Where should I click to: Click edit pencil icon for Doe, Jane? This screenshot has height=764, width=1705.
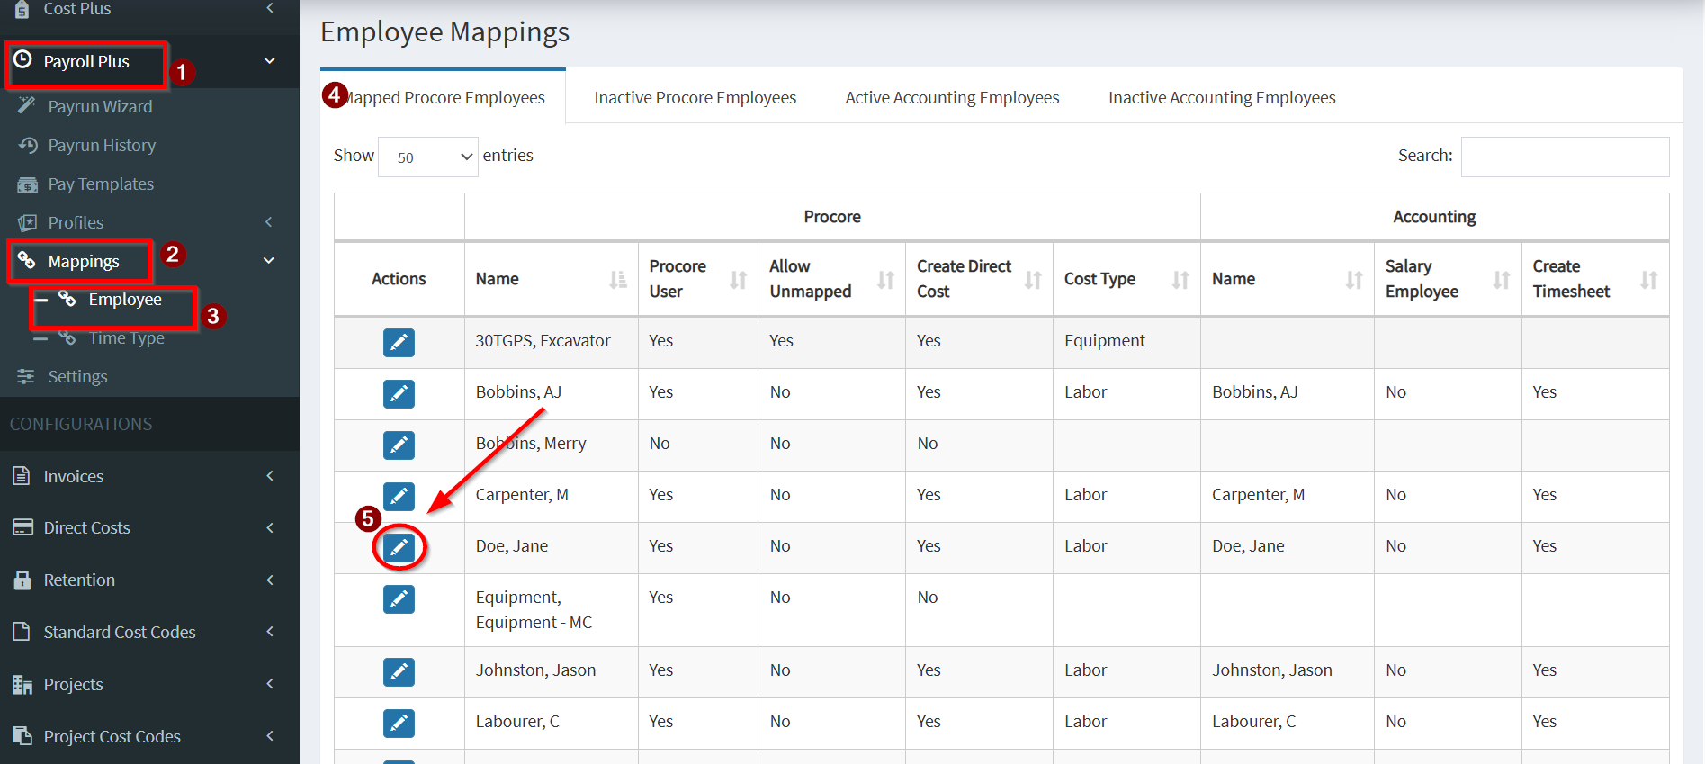click(399, 547)
